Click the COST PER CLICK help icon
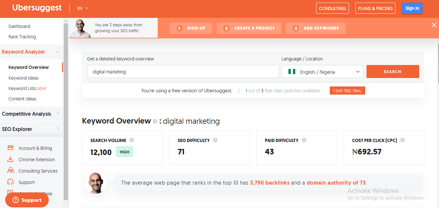The image size is (439, 208). click(403, 140)
